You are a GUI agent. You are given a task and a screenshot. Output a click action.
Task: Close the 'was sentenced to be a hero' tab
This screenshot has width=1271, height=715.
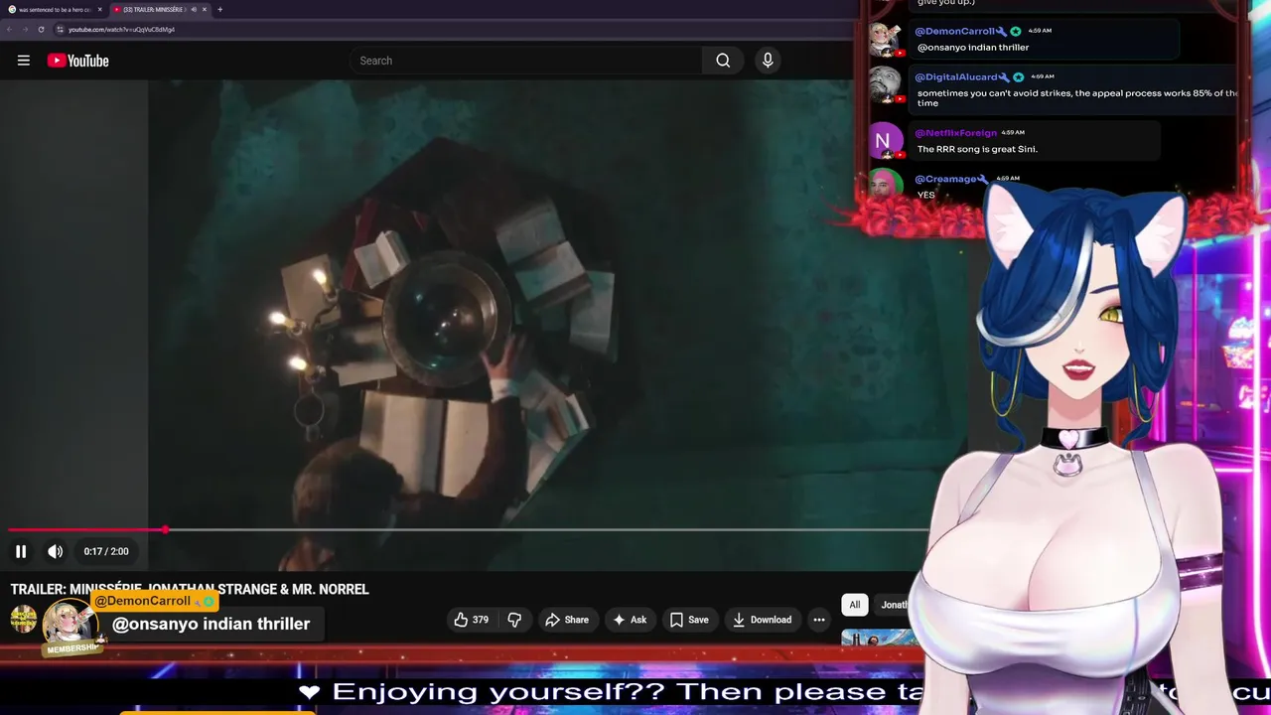[99, 9]
